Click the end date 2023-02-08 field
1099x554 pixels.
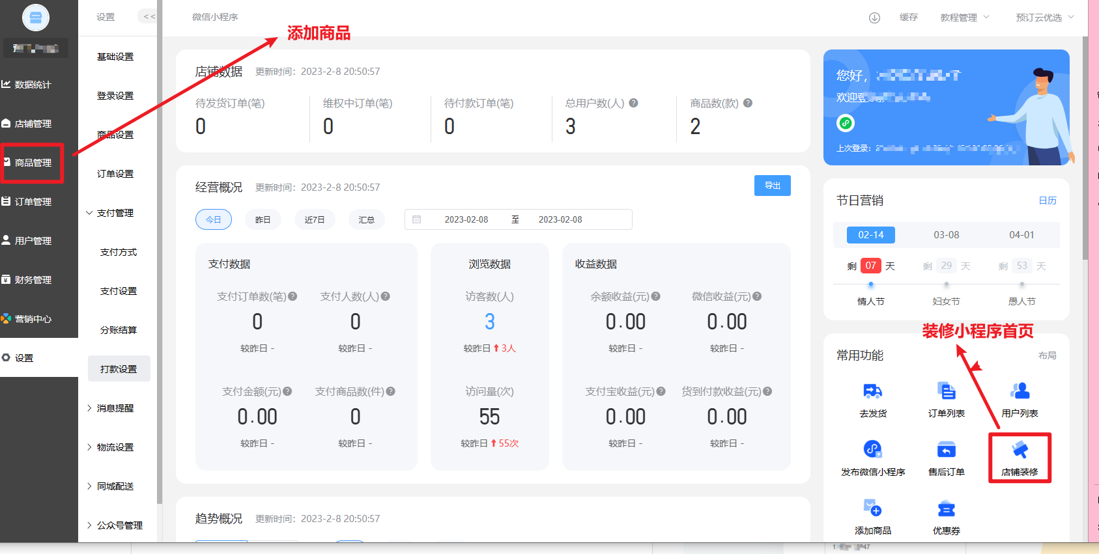tap(560, 219)
